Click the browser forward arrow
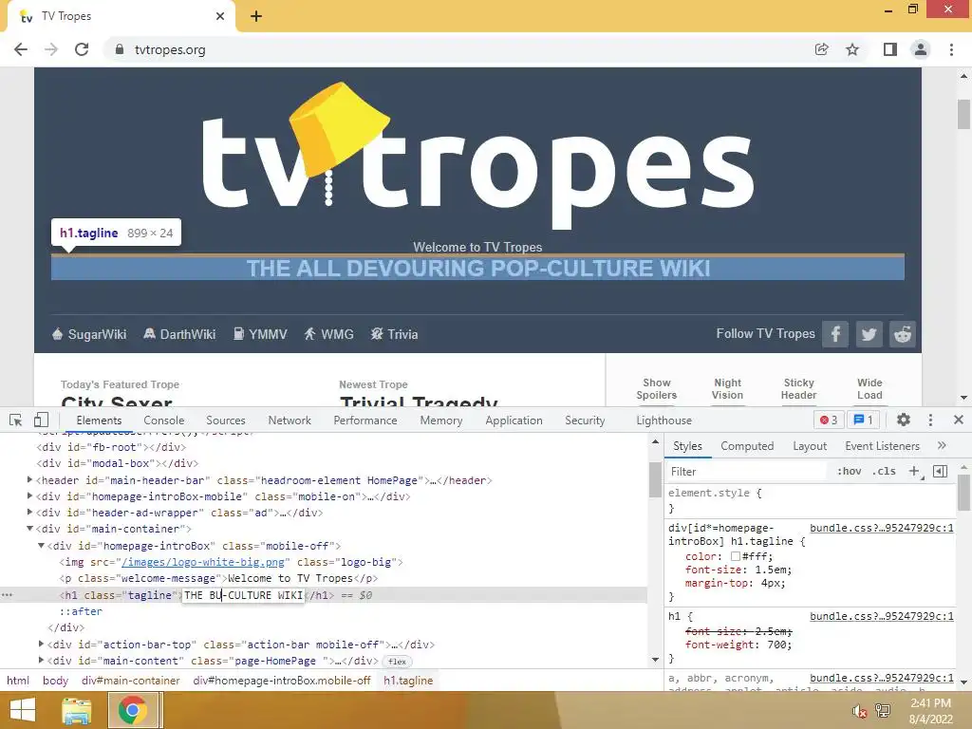 click(51, 49)
